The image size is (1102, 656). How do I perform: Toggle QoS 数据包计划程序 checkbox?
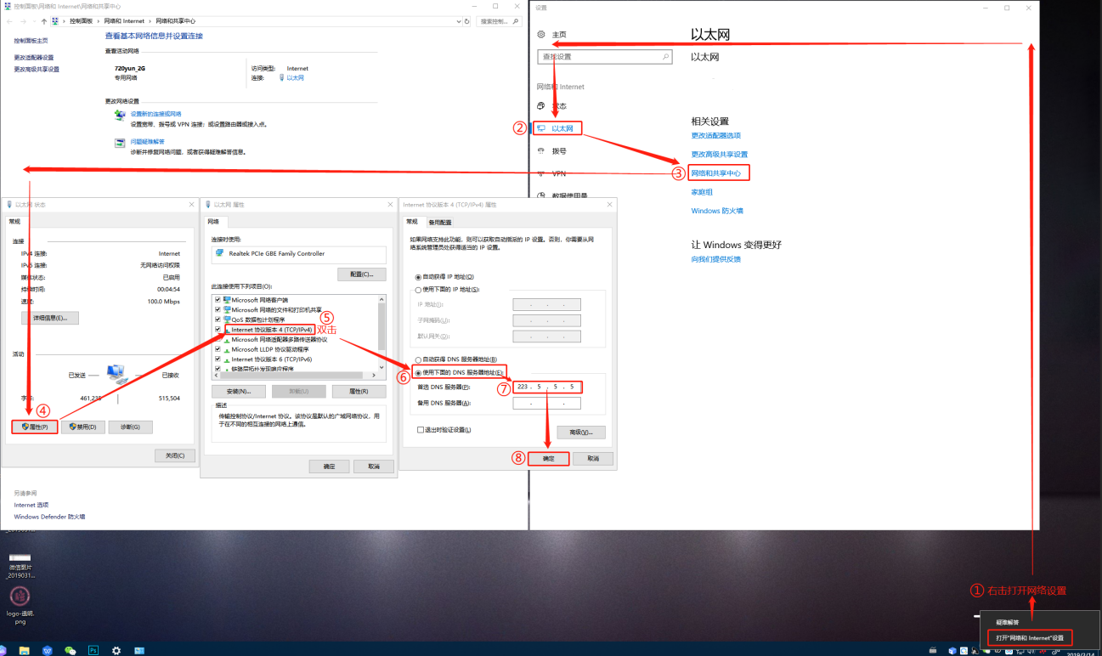(x=218, y=320)
